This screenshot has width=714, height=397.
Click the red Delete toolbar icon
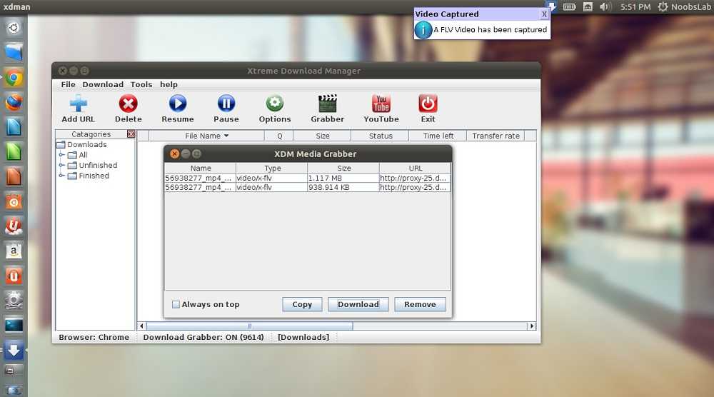(128, 104)
